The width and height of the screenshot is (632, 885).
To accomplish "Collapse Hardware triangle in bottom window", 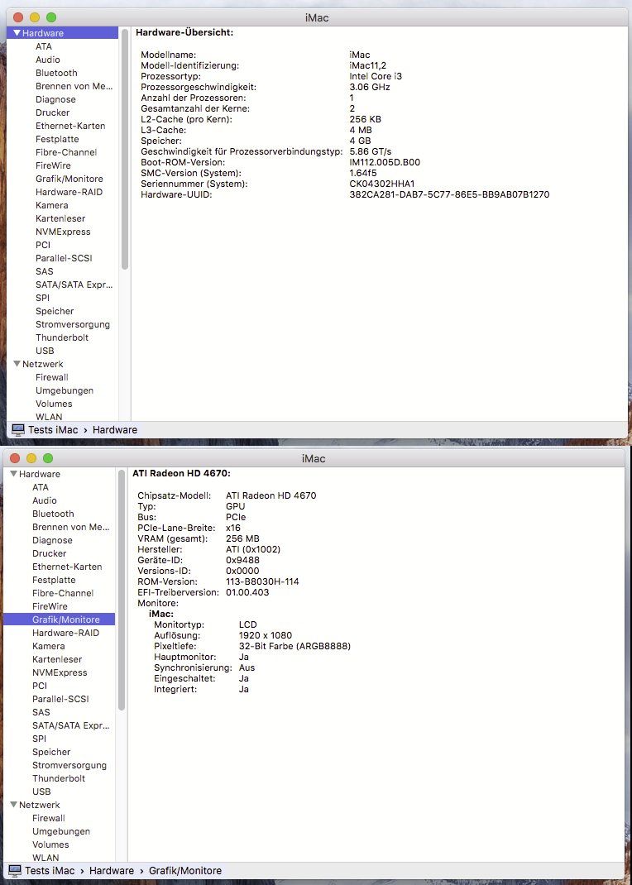I will click(x=13, y=474).
